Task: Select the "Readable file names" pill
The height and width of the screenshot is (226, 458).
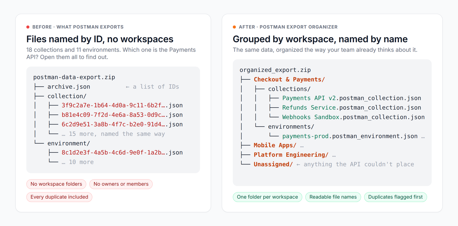Action: tap(333, 197)
